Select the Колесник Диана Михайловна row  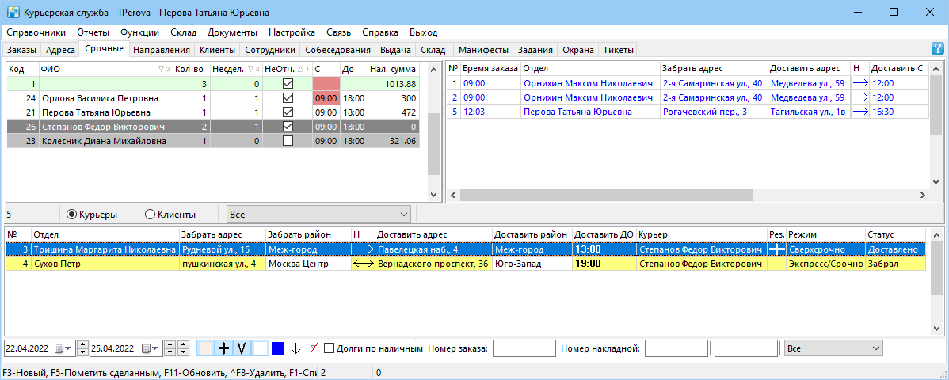(x=212, y=140)
